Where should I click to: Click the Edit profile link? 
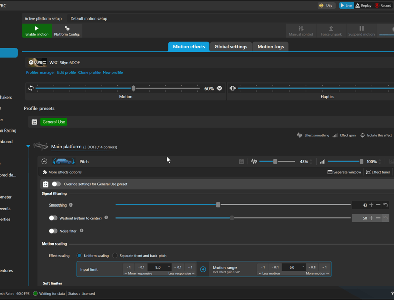coord(67,72)
